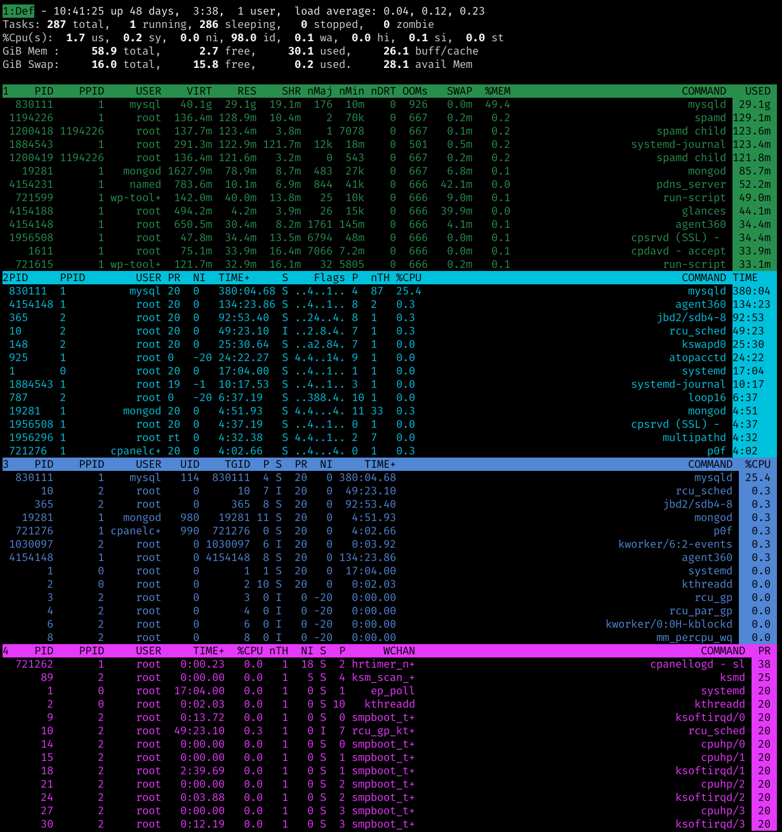Click the '49.4' %MEM value for mysqld
782x832 pixels.
[498, 104]
